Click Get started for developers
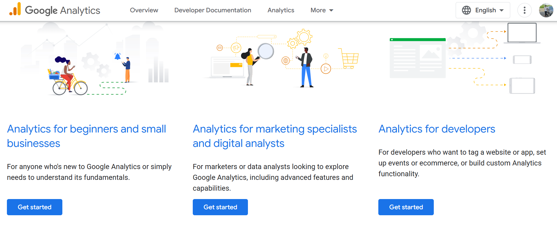The image size is (557, 250). click(x=406, y=207)
